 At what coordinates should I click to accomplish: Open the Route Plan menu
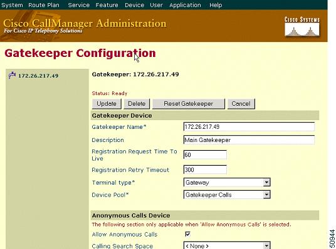pyautogui.click(x=44, y=5)
